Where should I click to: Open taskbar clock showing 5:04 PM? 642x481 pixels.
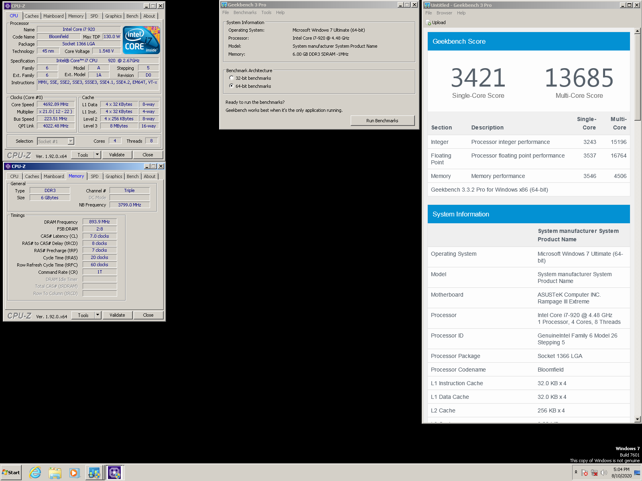tap(621, 473)
